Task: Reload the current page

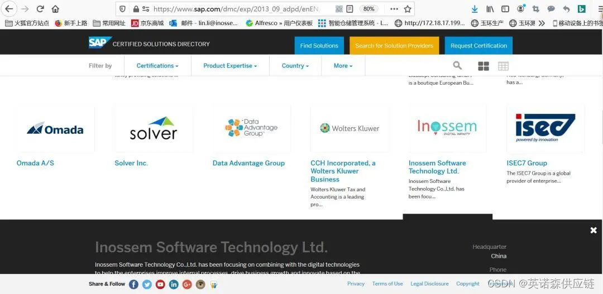Action: (x=40, y=8)
